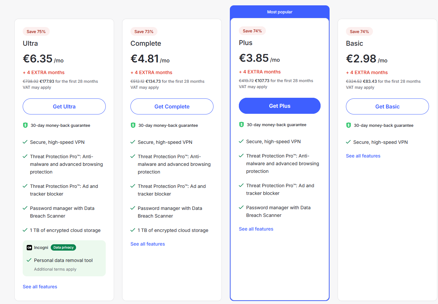Expand See all features in Complete plan

pyautogui.click(x=148, y=244)
